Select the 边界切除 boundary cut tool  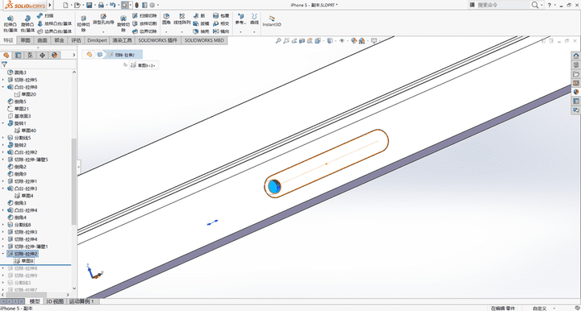click(x=144, y=31)
